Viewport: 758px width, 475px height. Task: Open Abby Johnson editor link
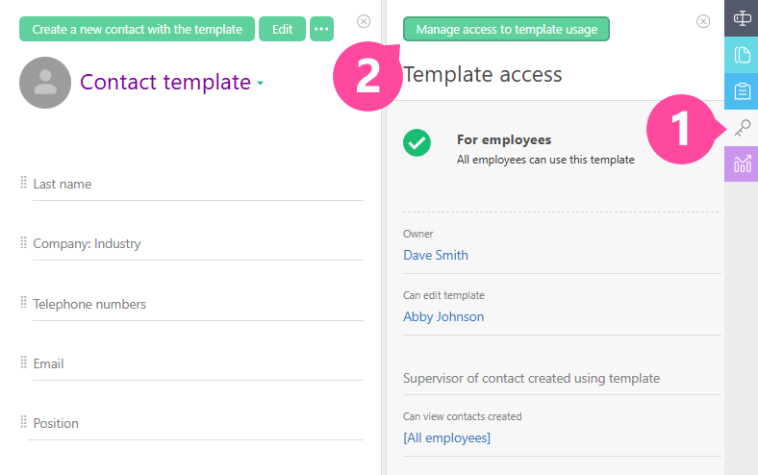point(443,316)
